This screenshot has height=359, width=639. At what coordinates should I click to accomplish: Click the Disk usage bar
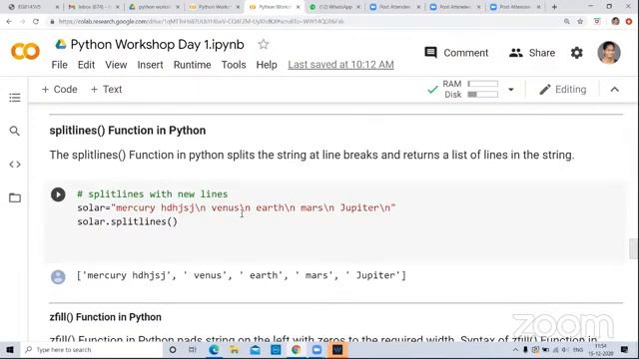point(483,95)
